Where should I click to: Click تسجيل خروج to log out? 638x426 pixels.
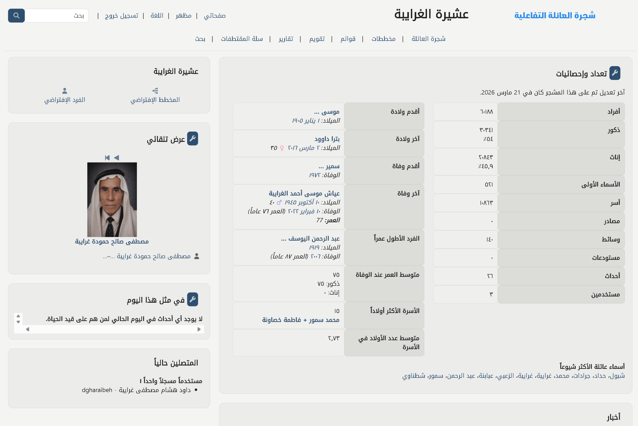[x=122, y=16]
